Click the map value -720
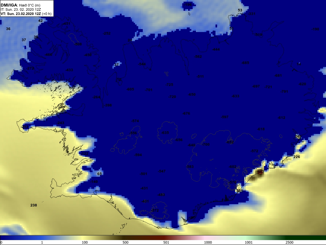 pos(172,97)
